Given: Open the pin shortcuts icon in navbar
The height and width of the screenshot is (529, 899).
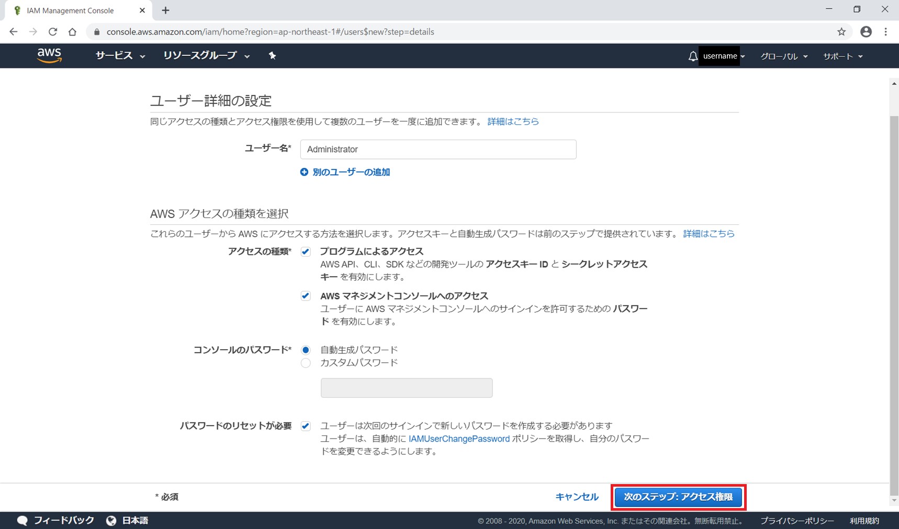Looking at the screenshot, I should click(272, 55).
